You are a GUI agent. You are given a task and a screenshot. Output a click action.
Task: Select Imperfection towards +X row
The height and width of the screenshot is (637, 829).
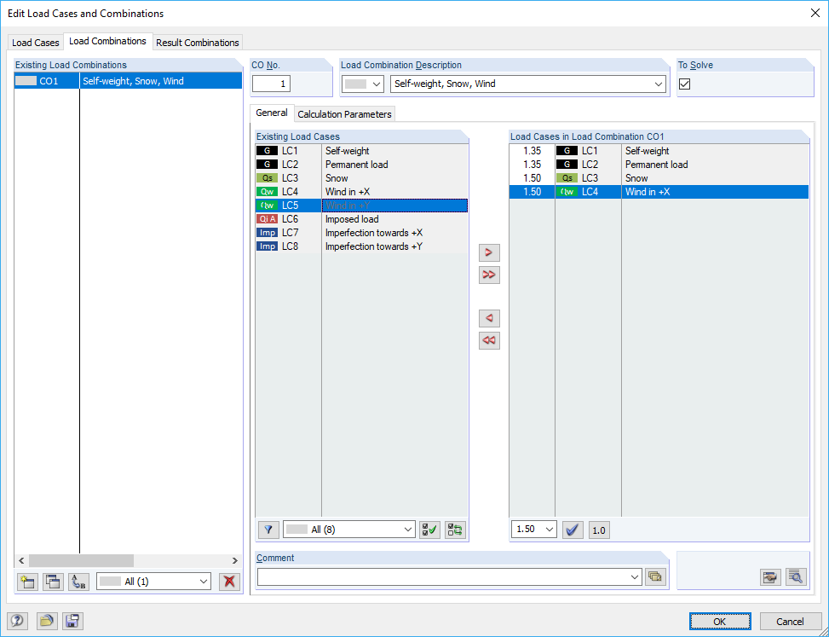coord(361,233)
